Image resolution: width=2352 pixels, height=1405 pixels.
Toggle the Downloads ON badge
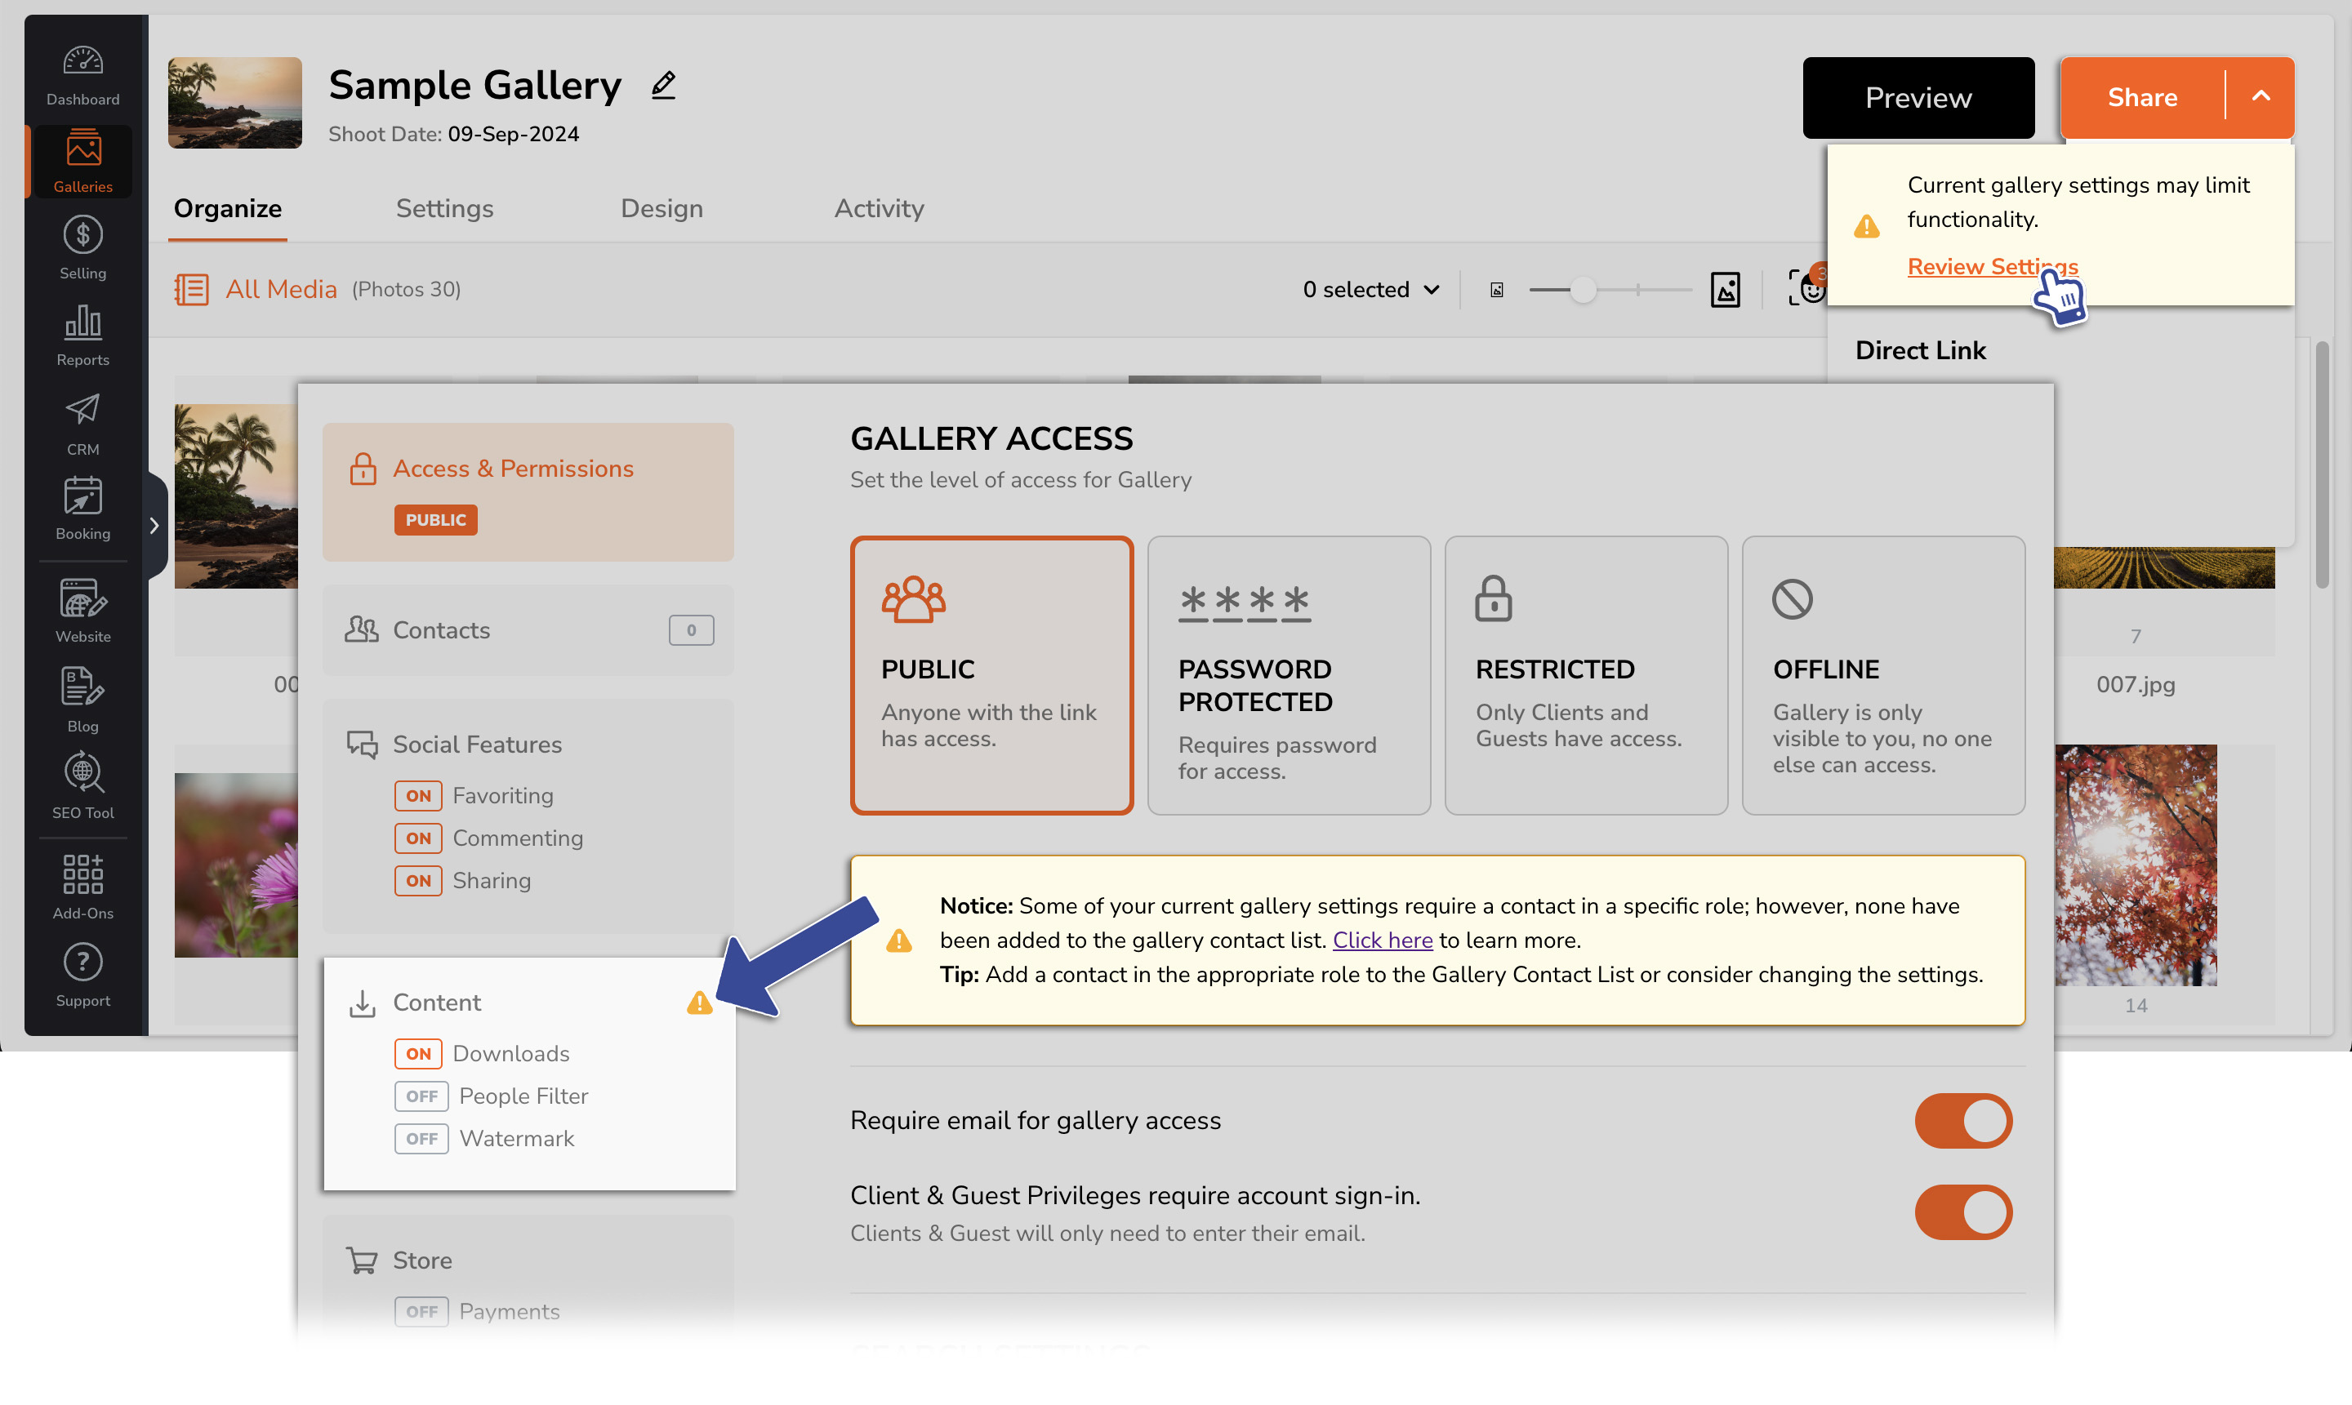pyautogui.click(x=417, y=1054)
